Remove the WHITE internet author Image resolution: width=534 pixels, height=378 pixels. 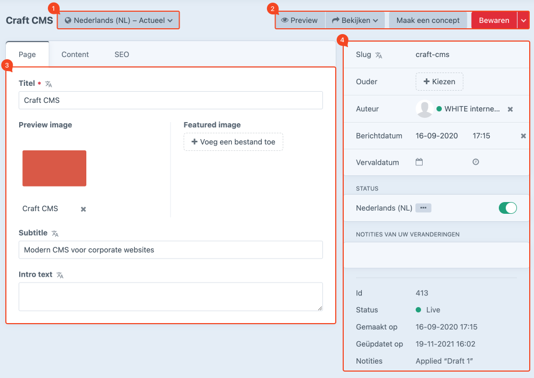point(510,109)
